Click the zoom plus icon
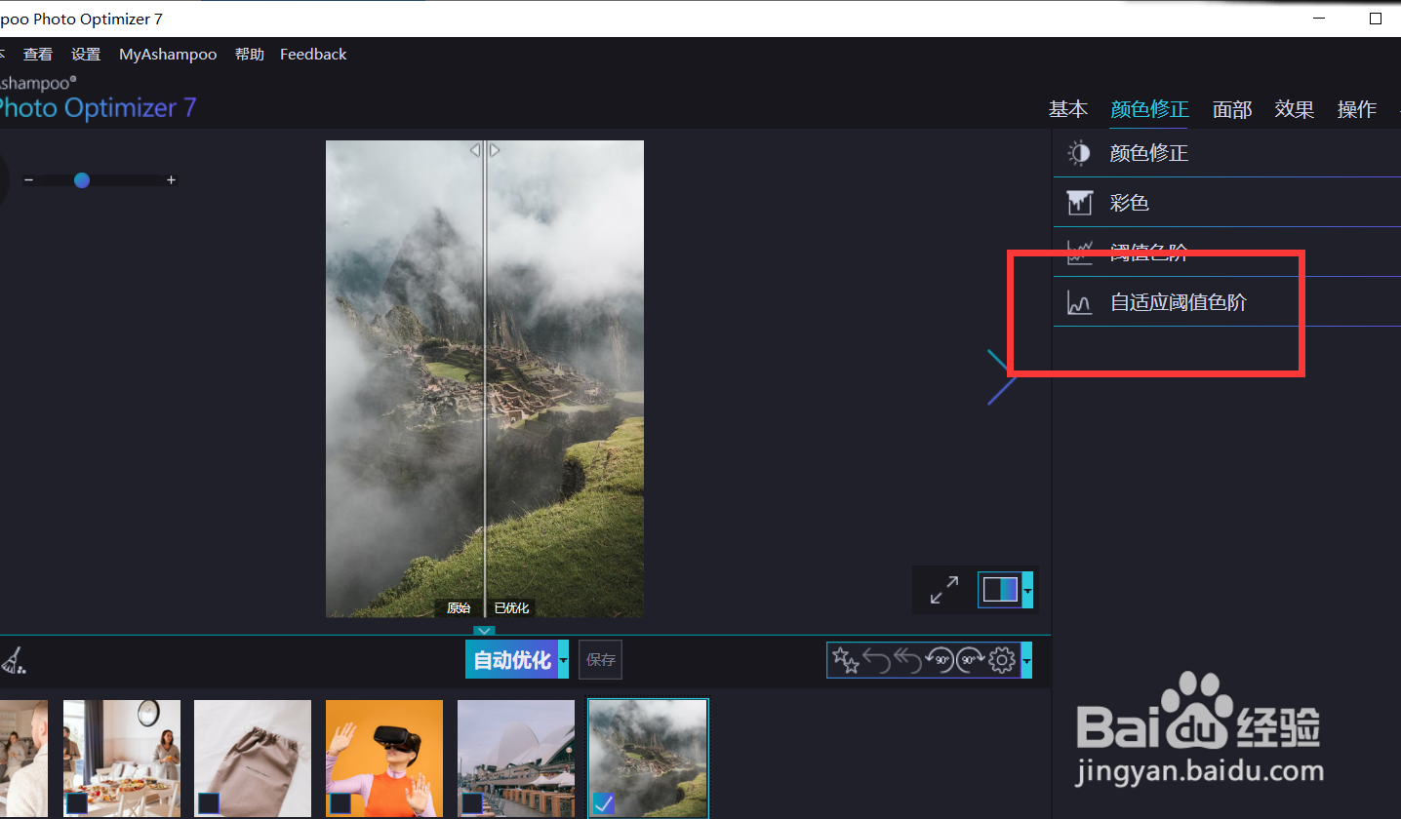 click(172, 180)
